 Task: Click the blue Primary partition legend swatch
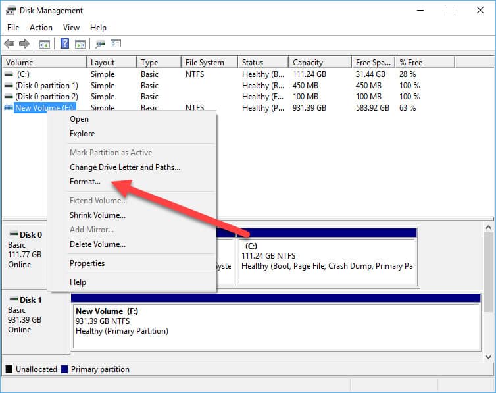coord(64,369)
